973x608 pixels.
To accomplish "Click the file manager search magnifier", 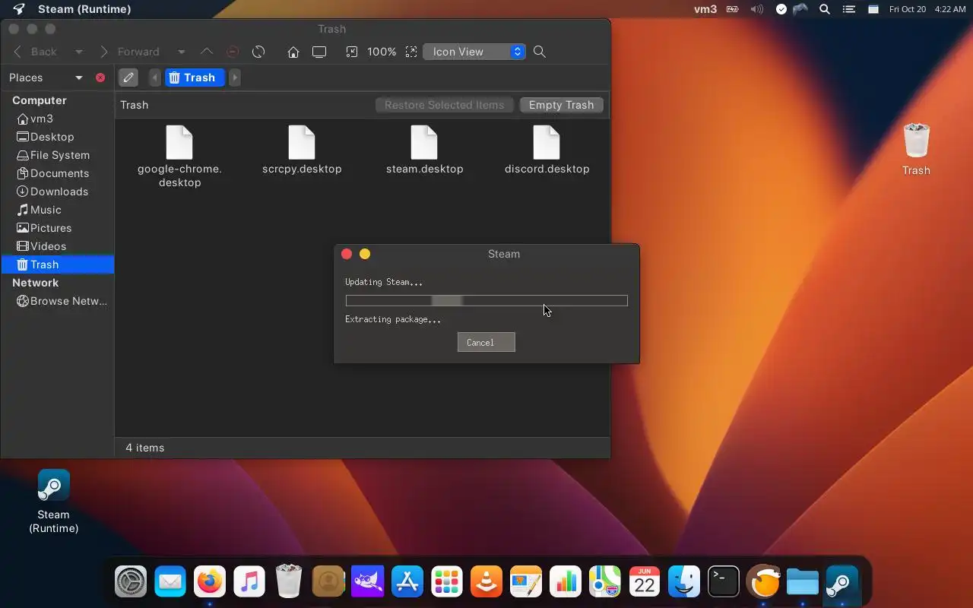I will click(x=540, y=52).
